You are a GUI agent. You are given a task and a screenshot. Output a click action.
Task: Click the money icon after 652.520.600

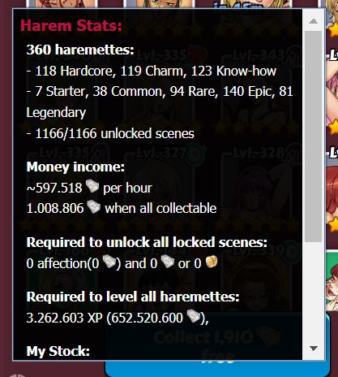[x=193, y=316]
